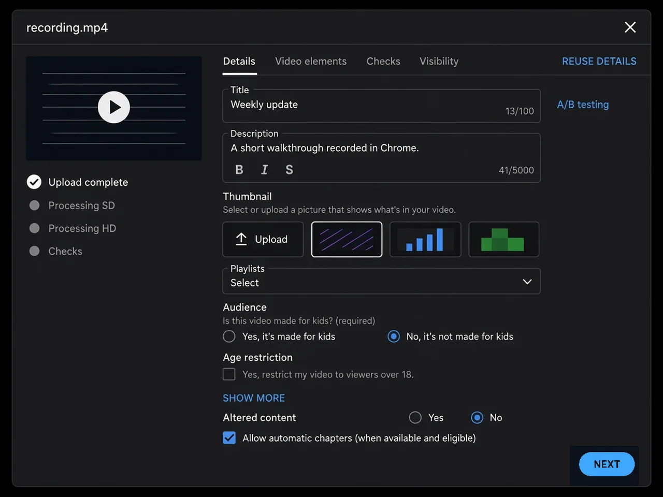Click REUSE DETAILS link
Viewport: 663px width, 497px height.
coord(599,61)
